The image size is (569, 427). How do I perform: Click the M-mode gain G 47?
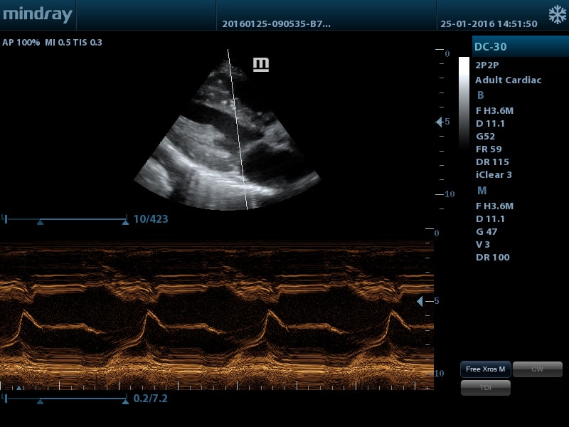tap(486, 232)
